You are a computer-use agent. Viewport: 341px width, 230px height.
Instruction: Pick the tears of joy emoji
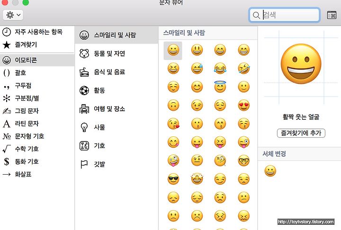pyautogui.click(x=220, y=69)
